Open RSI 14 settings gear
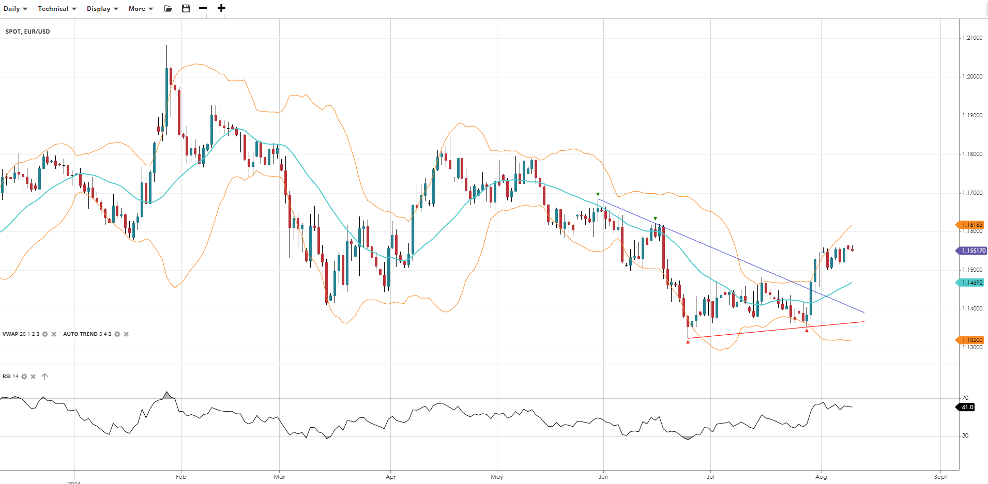The image size is (988, 484). pos(24,377)
